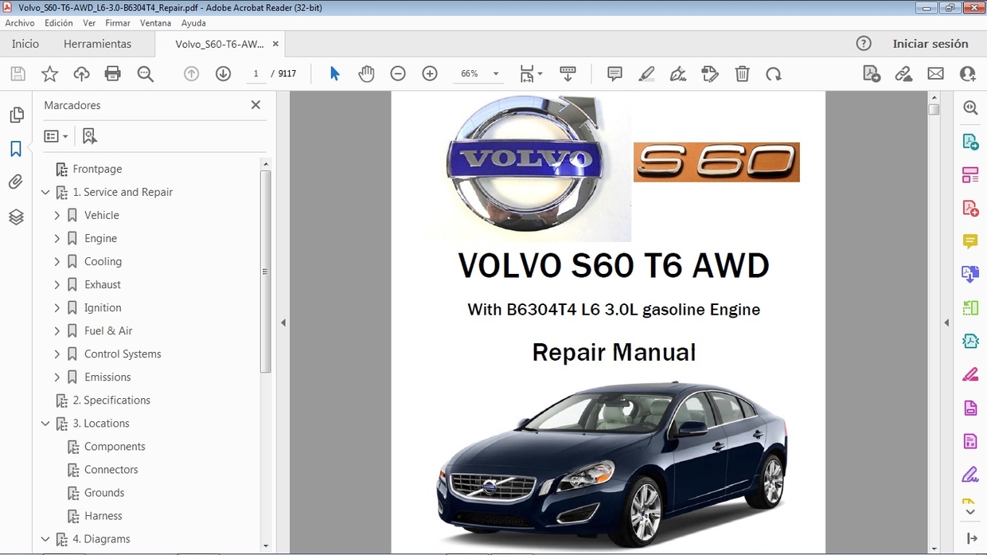Image resolution: width=987 pixels, height=555 pixels.
Task: Open the zoom level dropdown
Action: pos(496,74)
